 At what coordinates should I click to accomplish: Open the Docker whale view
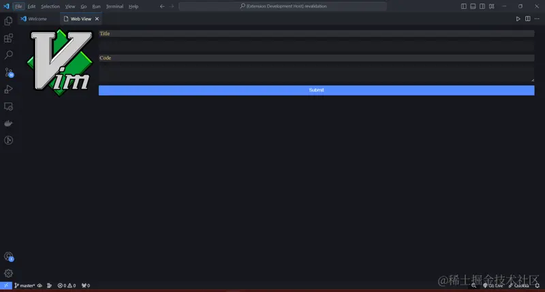(x=8, y=123)
